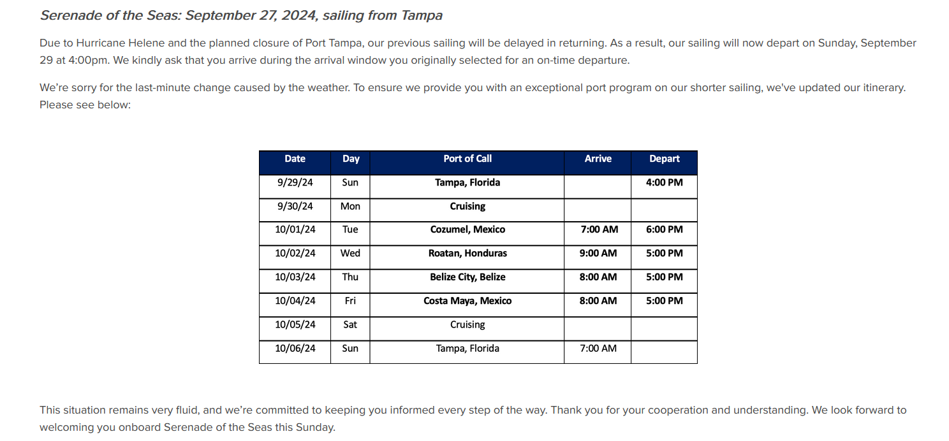
Task: Click the Costa Maya, Mexico cell
Action: tap(467, 305)
